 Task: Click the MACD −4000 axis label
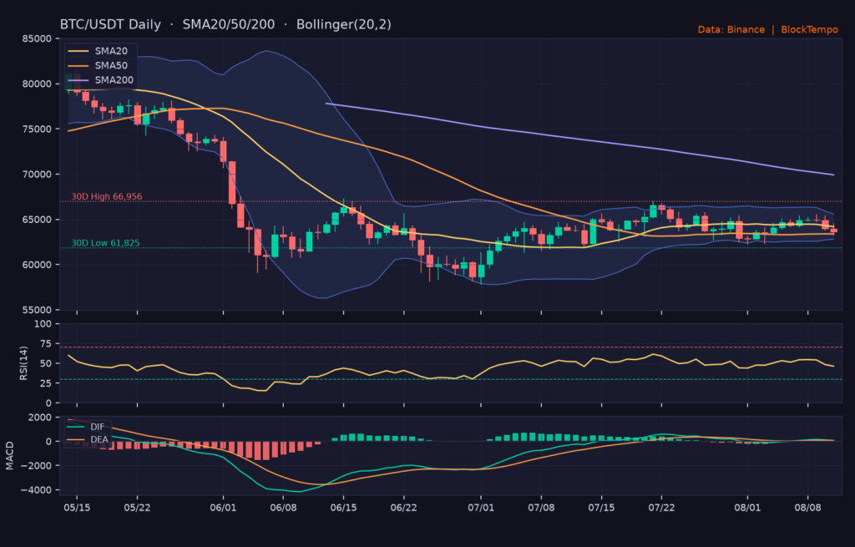click(x=36, y=489)
